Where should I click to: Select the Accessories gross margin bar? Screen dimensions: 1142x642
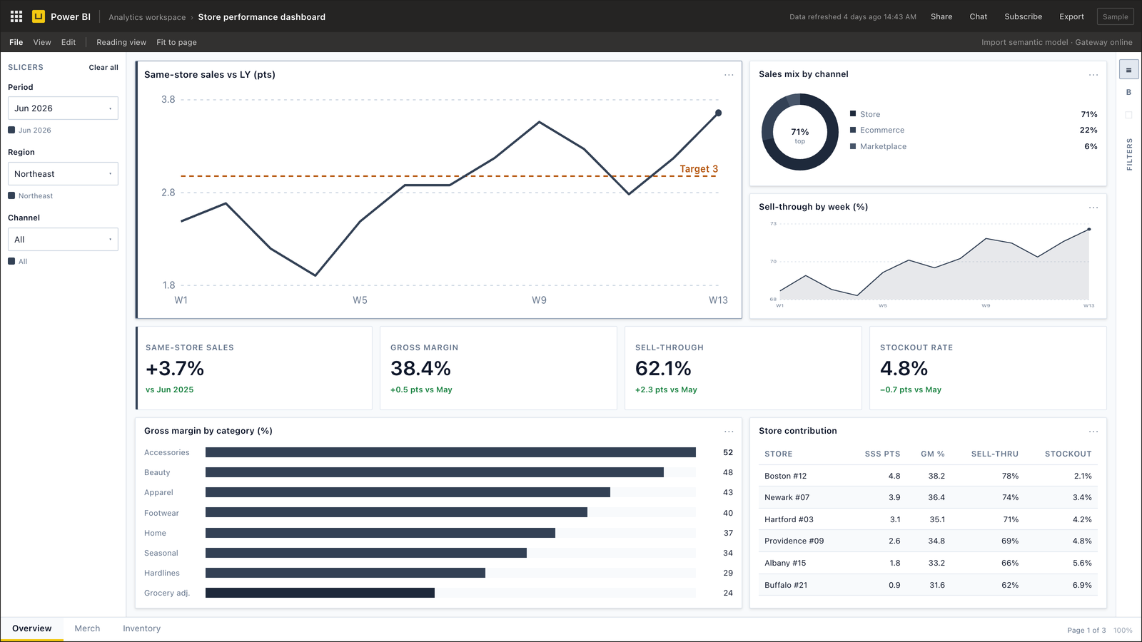point(450,452)
